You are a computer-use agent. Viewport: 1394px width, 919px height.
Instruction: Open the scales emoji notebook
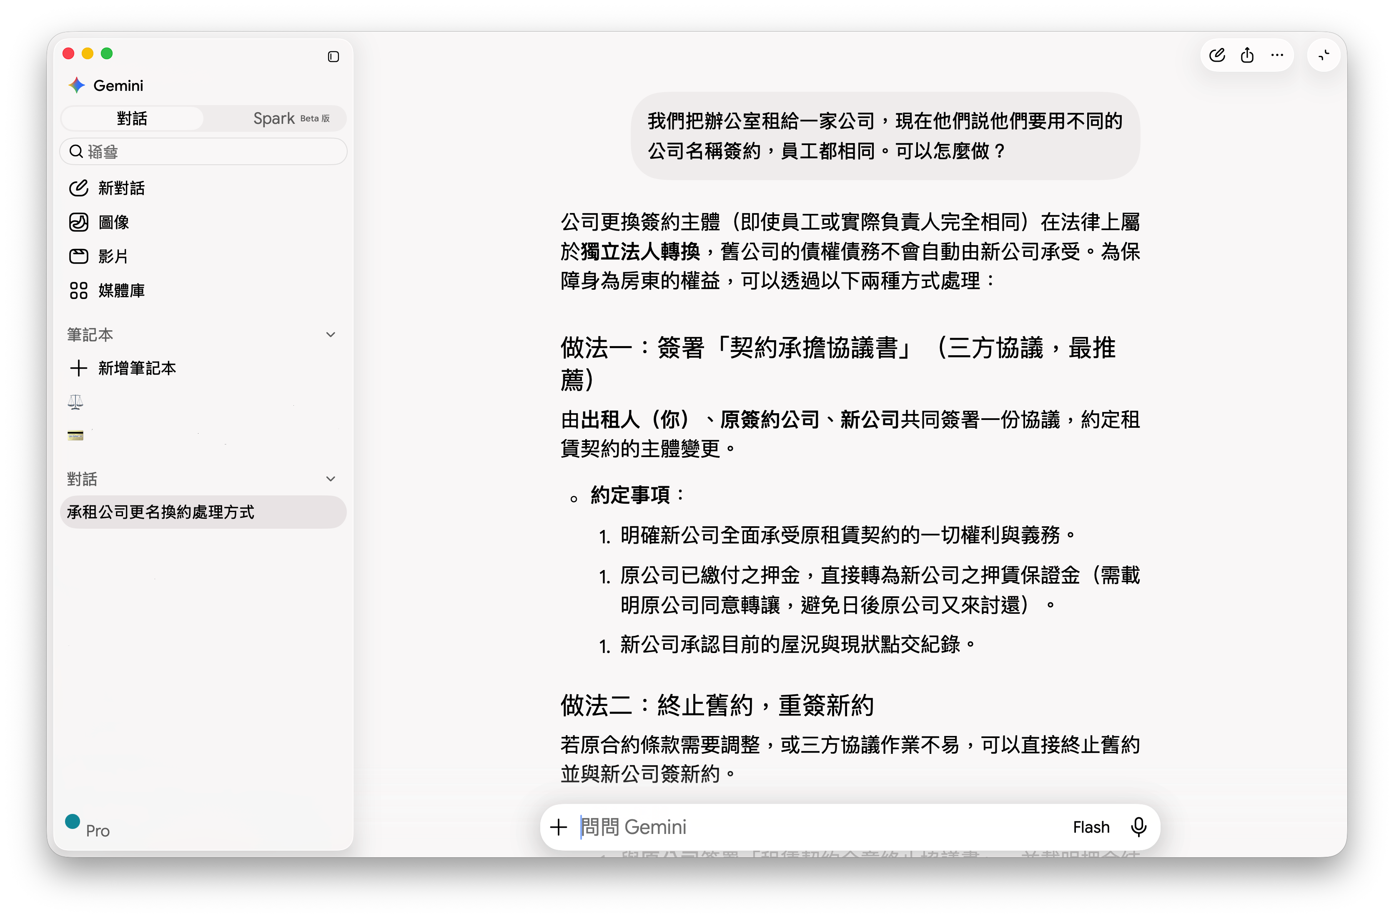click(75, 402)
